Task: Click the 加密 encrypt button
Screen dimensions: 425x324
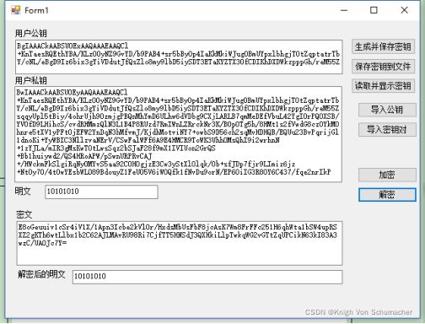Action: (x=387, y=175)
